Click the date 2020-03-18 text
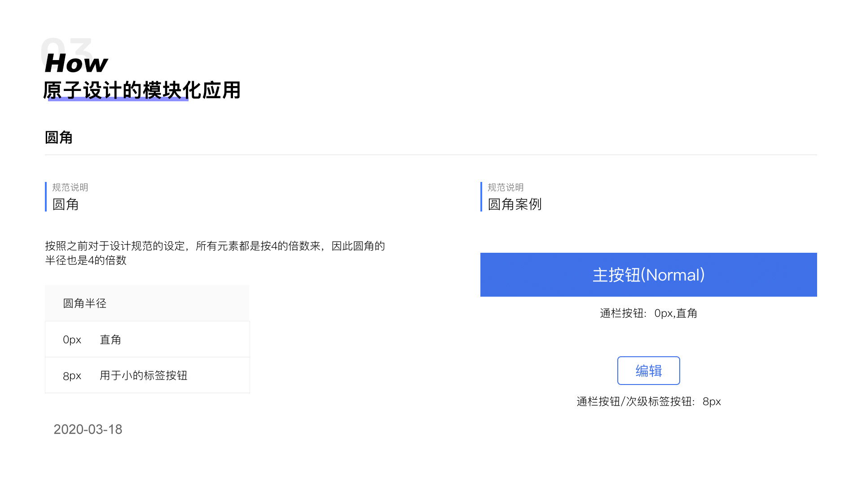Screen dimensions: 862x484 88,429
